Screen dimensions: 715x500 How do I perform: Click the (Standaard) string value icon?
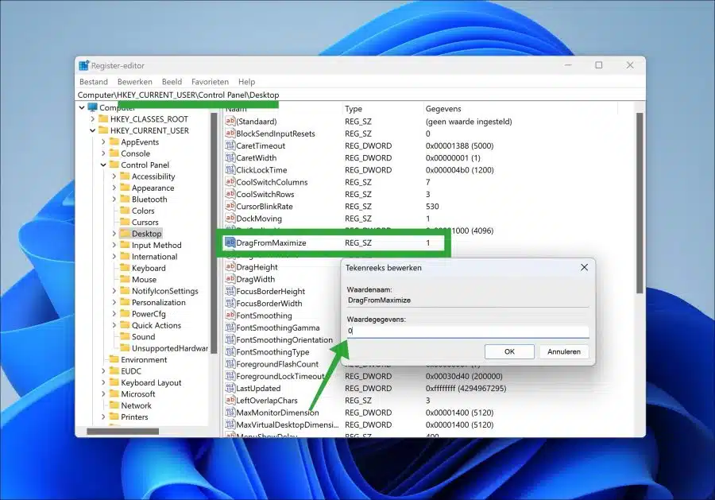(x=230, y=121)
